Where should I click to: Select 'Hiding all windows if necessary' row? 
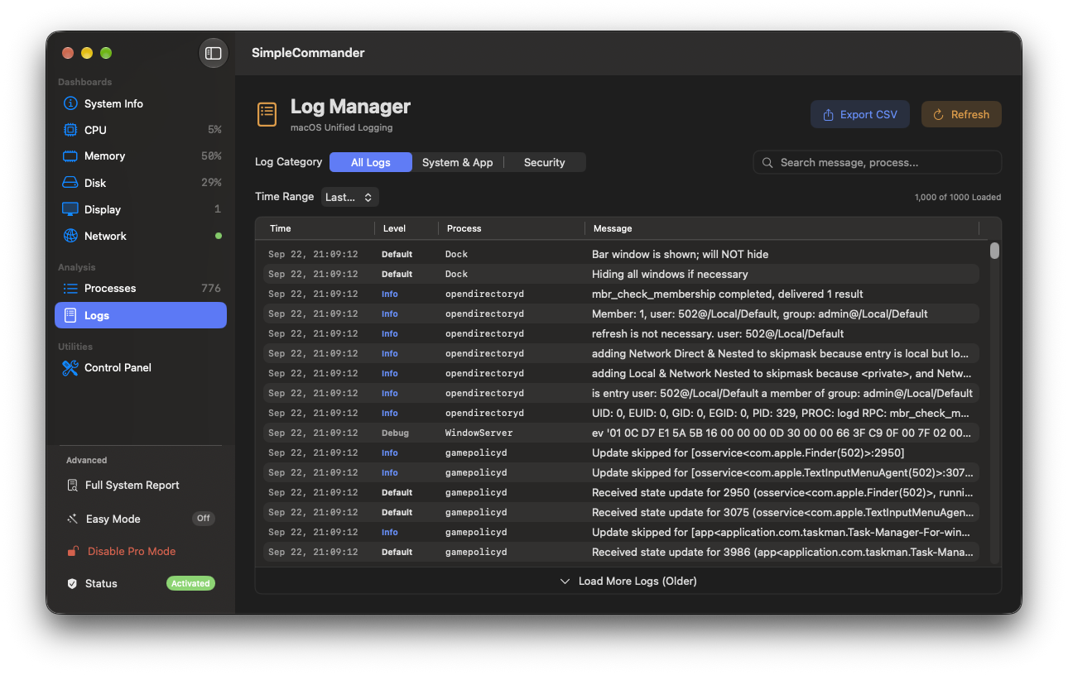click(621, 274)
